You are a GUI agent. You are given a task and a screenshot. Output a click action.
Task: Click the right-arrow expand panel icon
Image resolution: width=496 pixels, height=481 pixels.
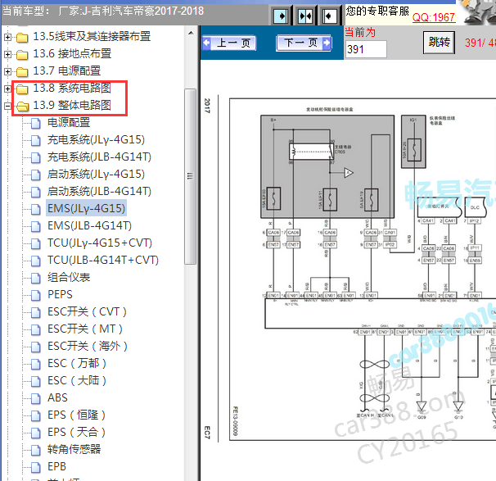(x=281, y=16)
